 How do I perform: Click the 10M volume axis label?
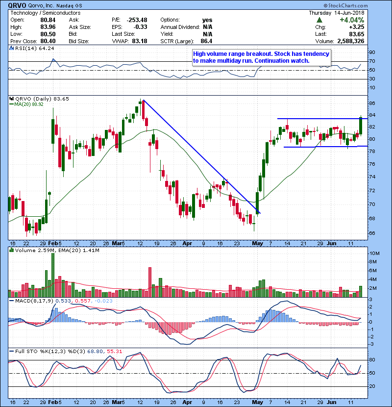click(374, 254)
